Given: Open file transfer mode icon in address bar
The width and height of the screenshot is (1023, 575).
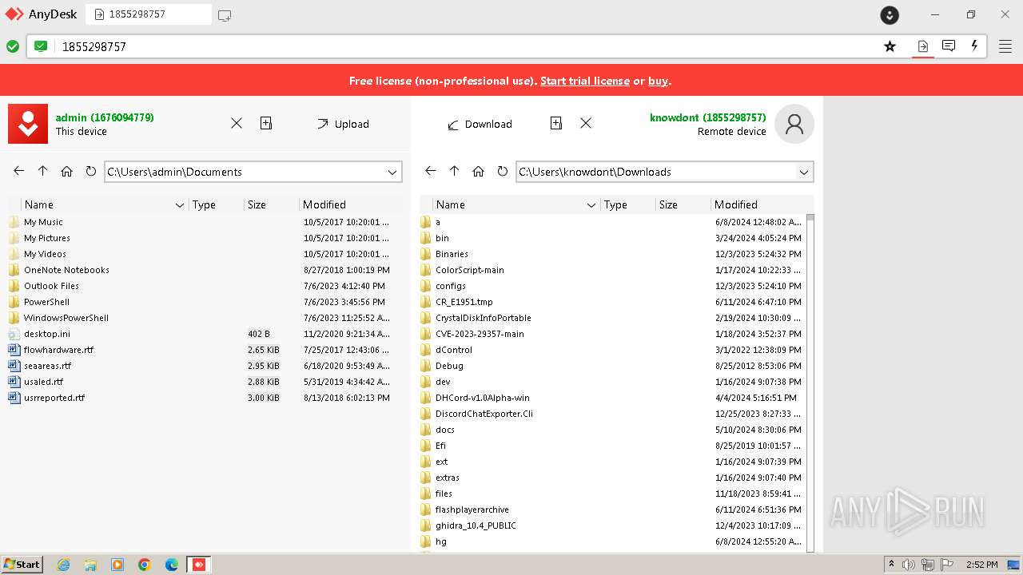Looking at the screenshot, I should tap(923, 46).
